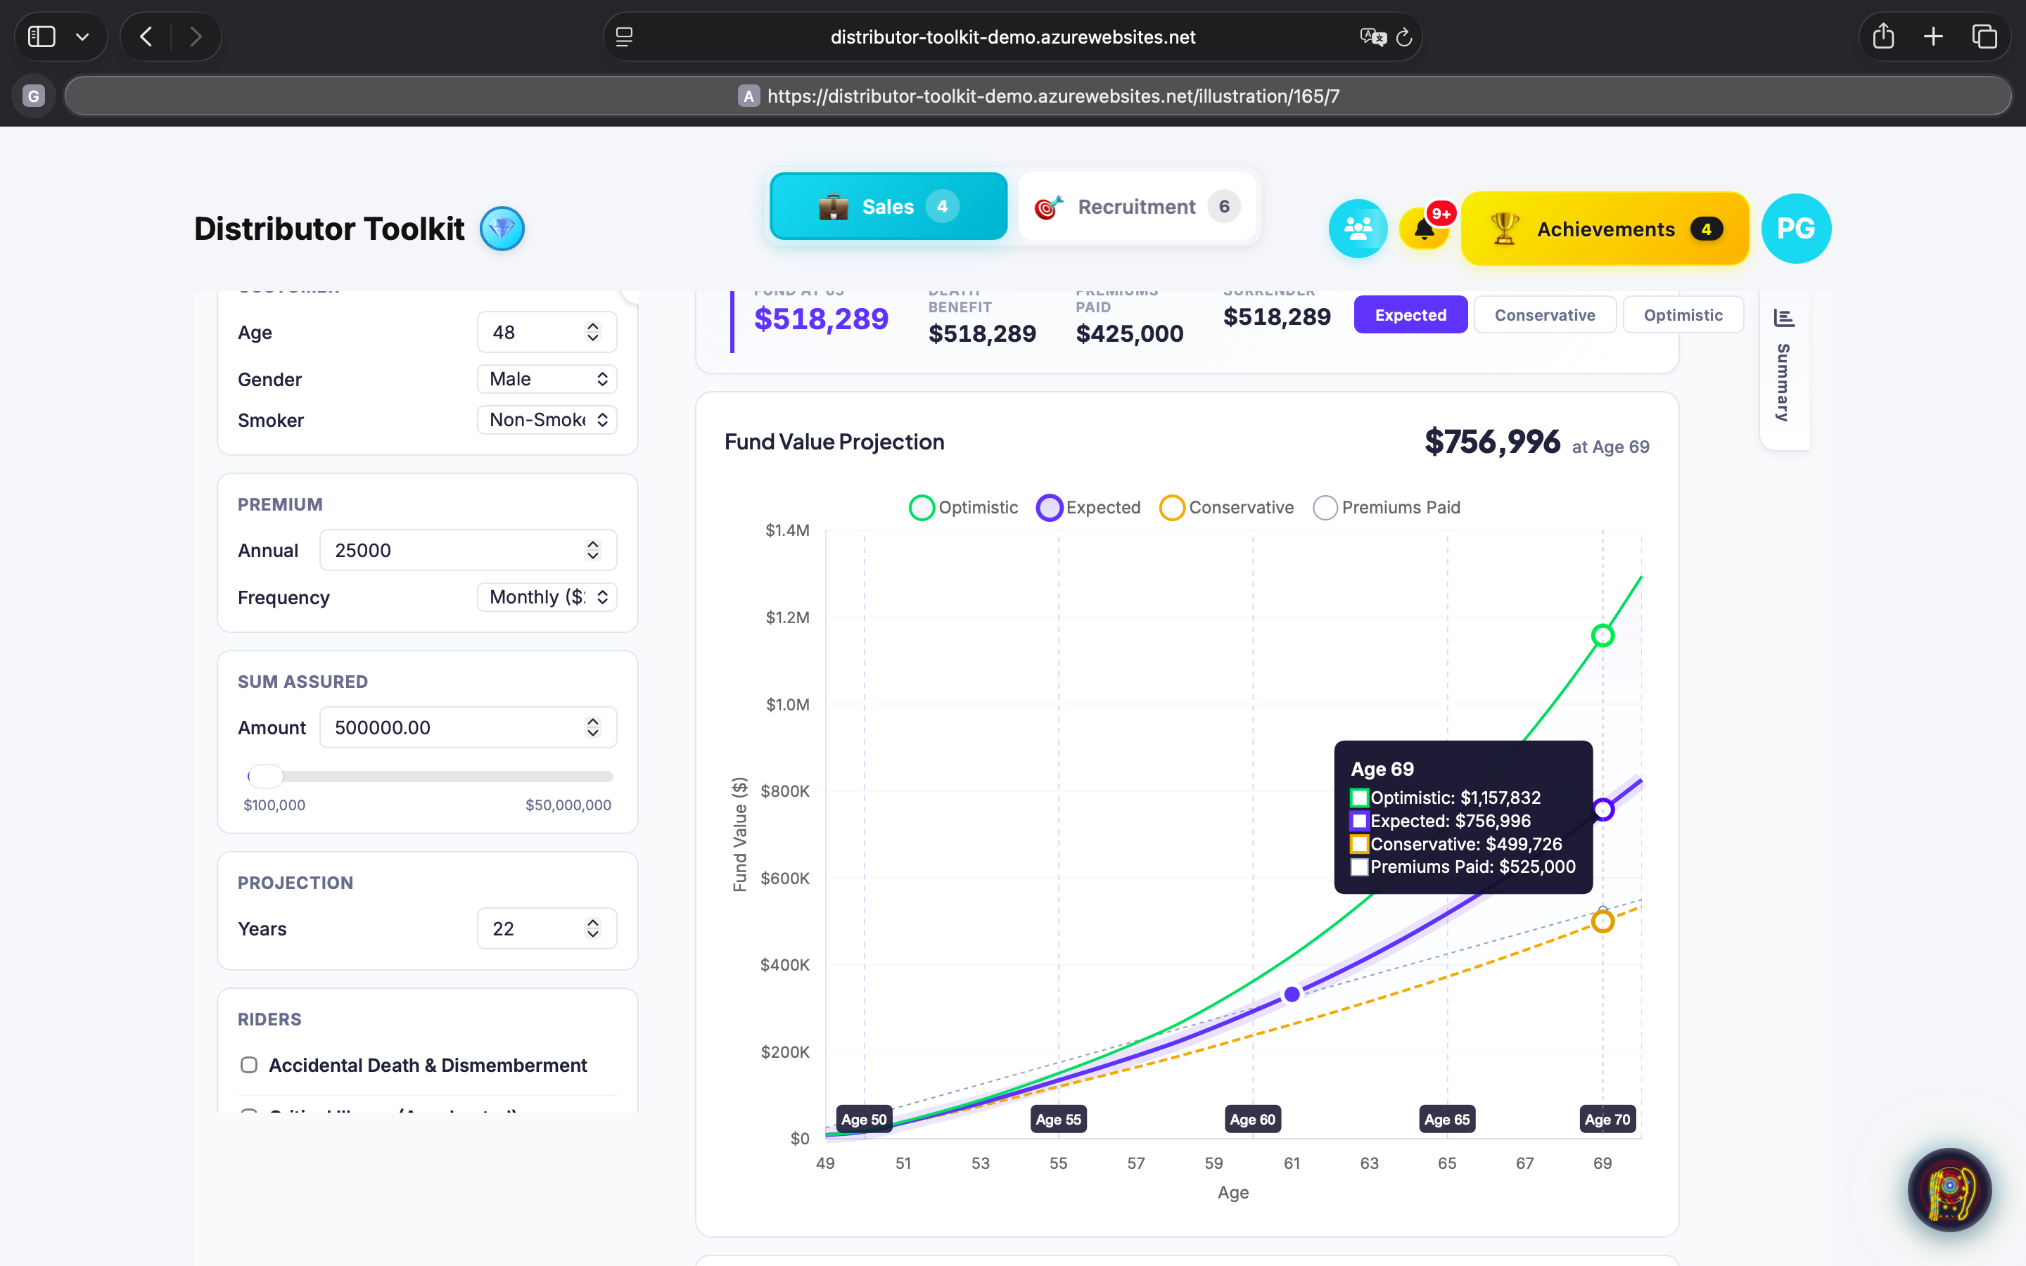This screenshot has width=2026, height=1266.
Task: Open the team members icon
Action: coord(1358,228)
